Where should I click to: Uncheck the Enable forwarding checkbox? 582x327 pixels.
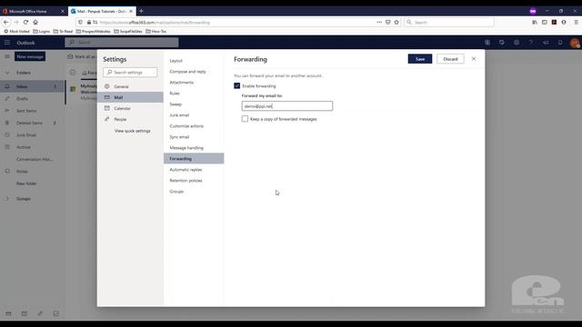[236, 85]
